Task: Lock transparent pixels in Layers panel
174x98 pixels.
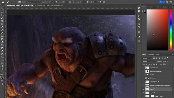Action: pyautogui.click(x=146, y=65)
